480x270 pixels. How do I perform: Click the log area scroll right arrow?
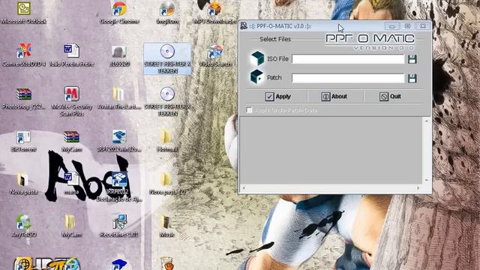click(418, 188)
